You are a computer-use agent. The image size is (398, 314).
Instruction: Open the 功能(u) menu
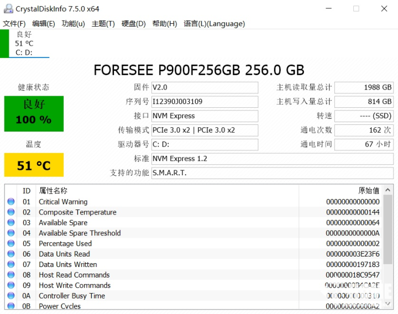pyautogui.click(x=74, y=24)
